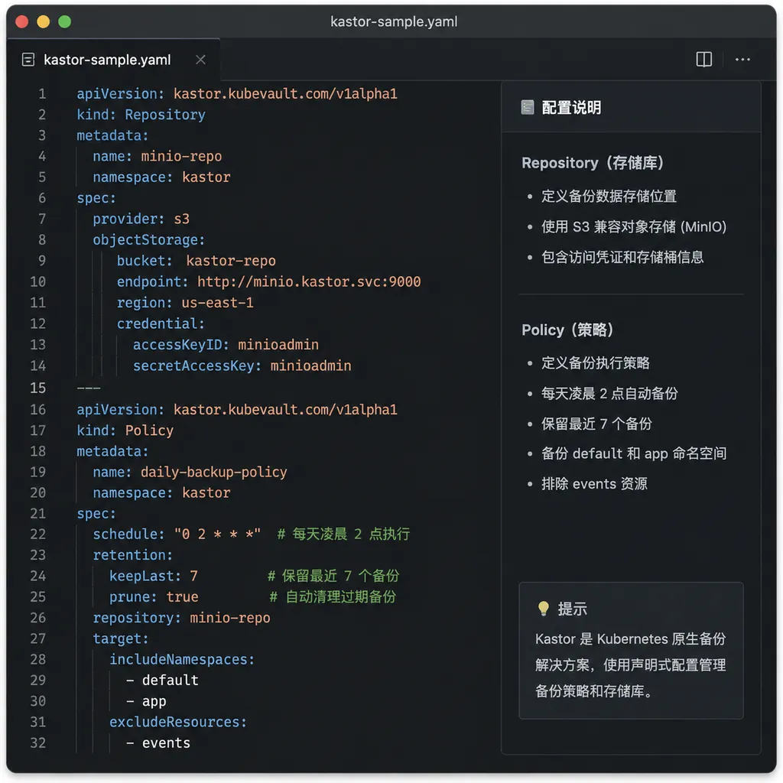The image size is (783, 783).
Task: Click 'bucket: kastor-repo' line
Action: pos(196,261)
